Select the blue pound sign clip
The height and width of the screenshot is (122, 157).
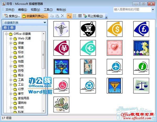coord(141,29)
